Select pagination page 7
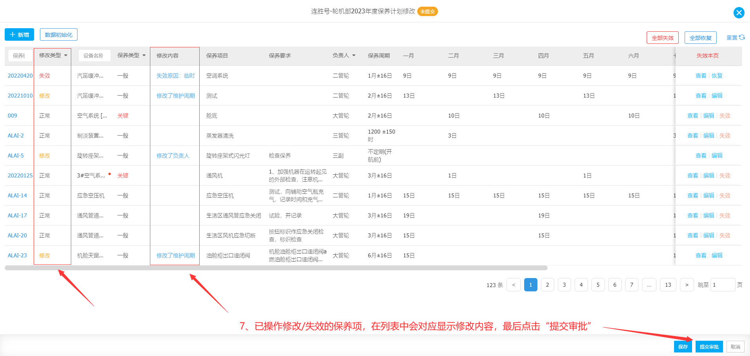Screen dimensions: 750x356 [x=631, y=285]
